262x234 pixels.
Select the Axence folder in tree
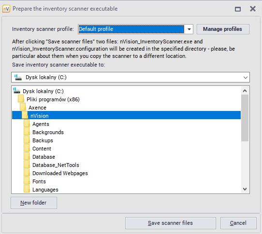coord(37,108)
